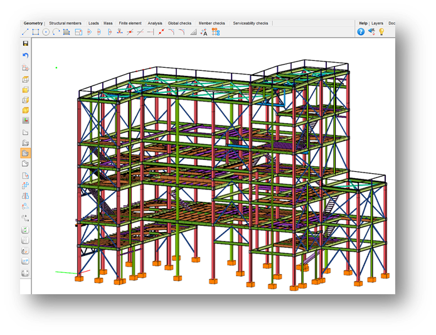Select the draw line tool
This screenshot has height=335, width=436.
pyautogui.click(x=26, y=32)
